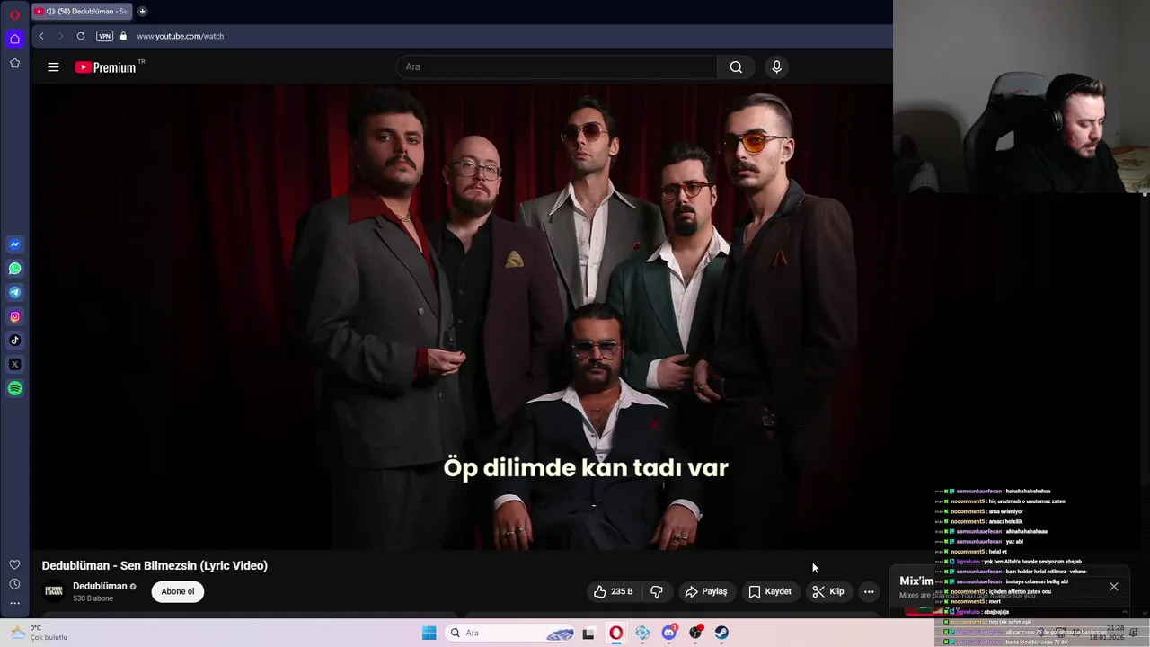Like the video (235 B)
1150x647 pixels.
(613, 591)
